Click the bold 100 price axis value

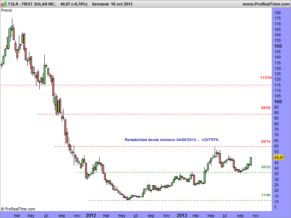pyautogui.click(x=278, y=102)
